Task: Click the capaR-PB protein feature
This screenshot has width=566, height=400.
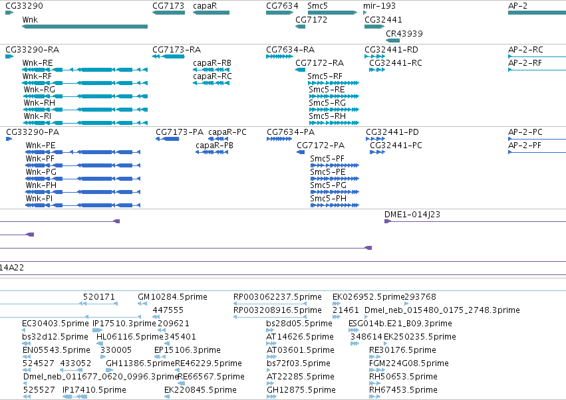Action: [x=212, y=152]
